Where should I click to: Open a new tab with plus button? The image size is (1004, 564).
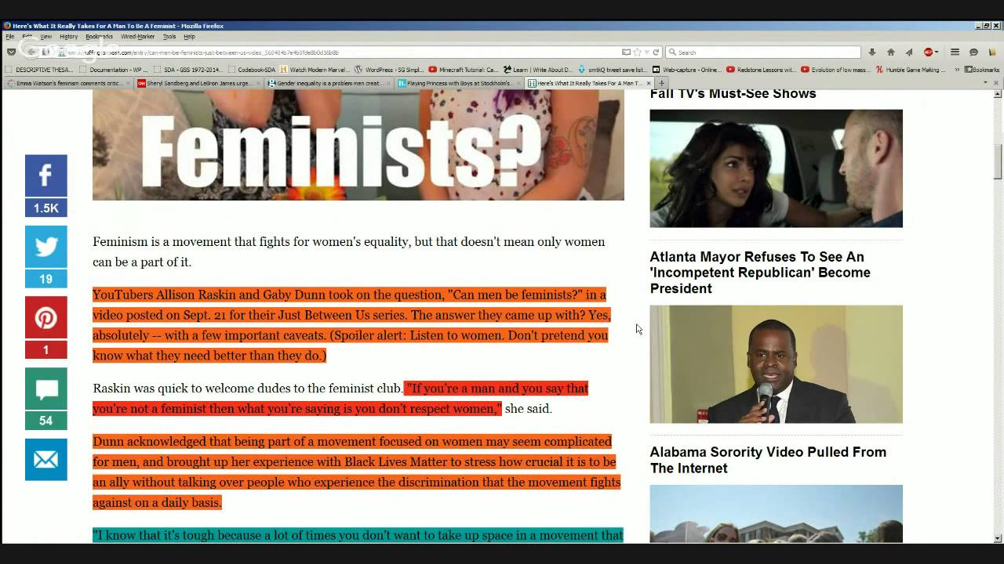(661, 83)
